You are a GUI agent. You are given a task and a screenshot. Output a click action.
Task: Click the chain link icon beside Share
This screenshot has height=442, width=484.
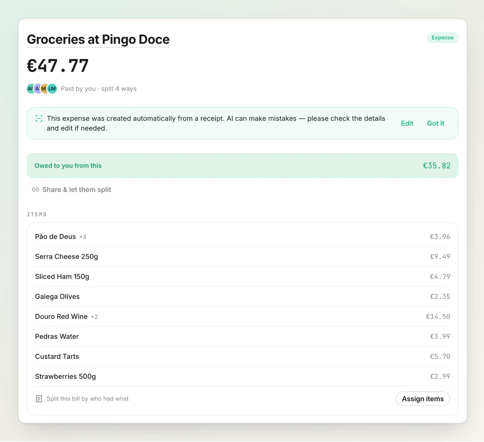click(35, 190)
